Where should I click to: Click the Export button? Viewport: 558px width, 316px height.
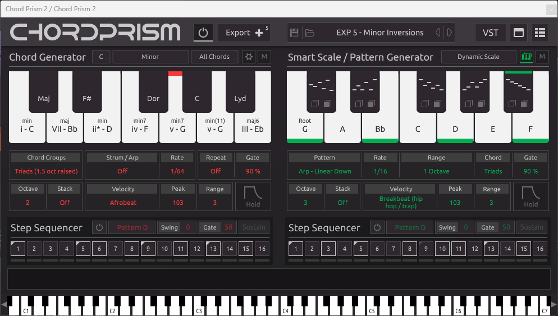[x=244, y=33]
